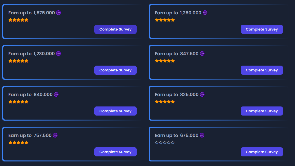
Task: Hit Complete Survey for 840.000 reward
Action: [x=115, y=111]
